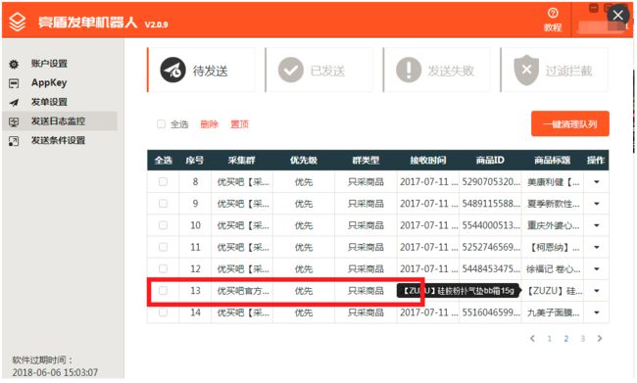Expand the operations dropdown for row 14
This screenshot has width=637, height=383.
597,312
